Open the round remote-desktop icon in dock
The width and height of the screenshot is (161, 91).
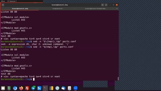[x=57, y=88]
